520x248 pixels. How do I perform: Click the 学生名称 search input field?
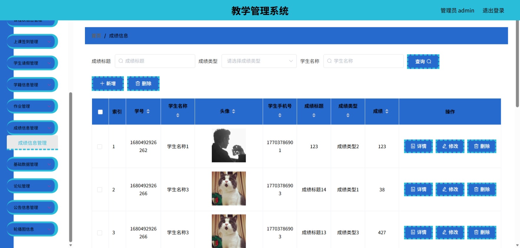(x=363, y=61)
